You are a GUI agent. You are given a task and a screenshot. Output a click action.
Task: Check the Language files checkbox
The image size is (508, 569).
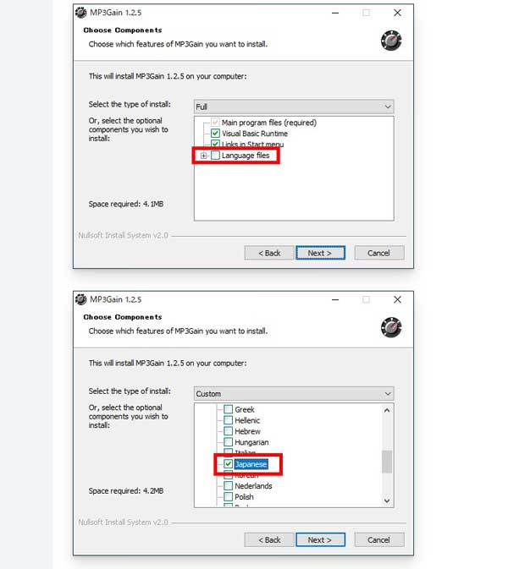[x=215, y=156]
